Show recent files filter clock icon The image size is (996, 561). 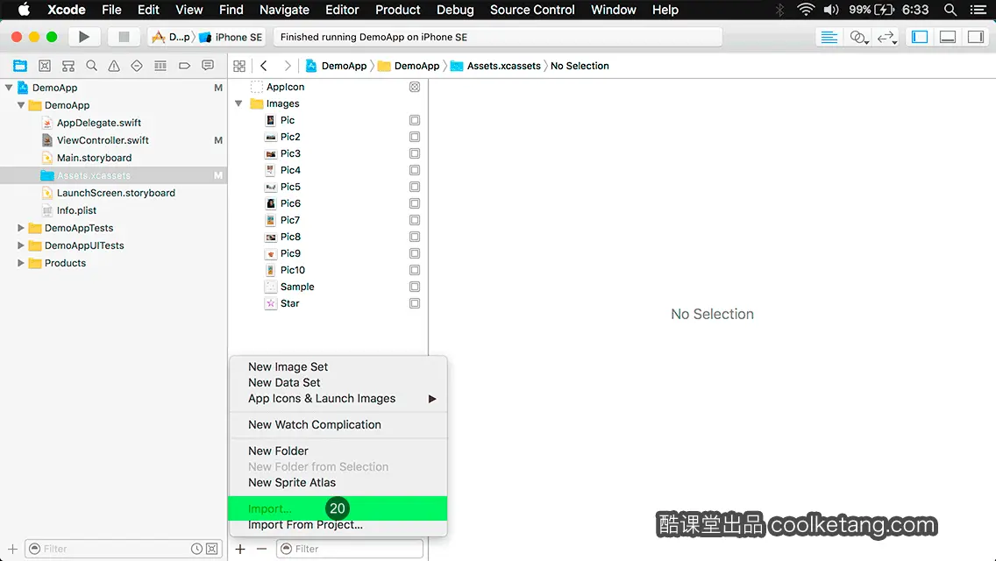tap(197, 549)
